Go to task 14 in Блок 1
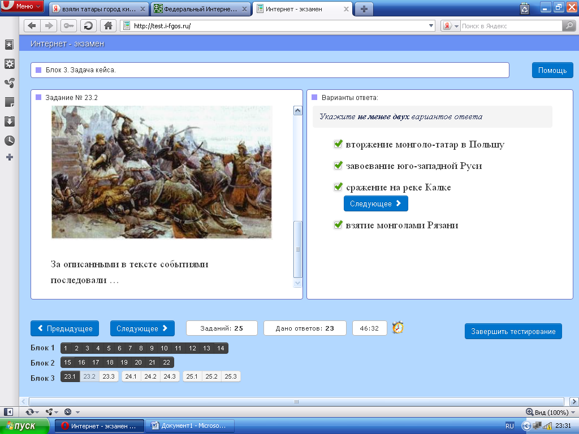 coord(221,348)
